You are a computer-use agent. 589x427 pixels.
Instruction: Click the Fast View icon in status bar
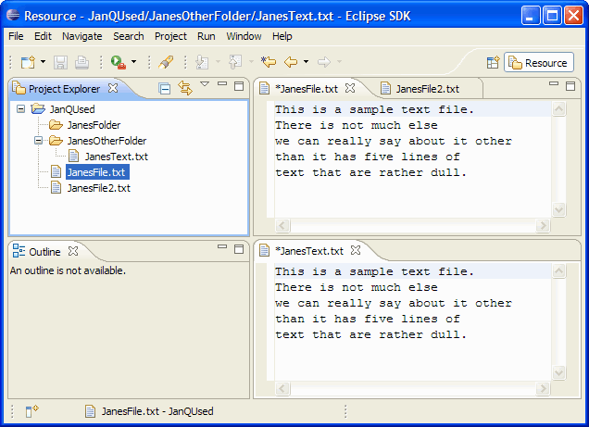[32, 411]
